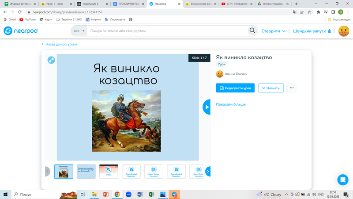Expand slide preview to fullscreen
The height and width of the screenshot is (199, 353).
pyautogui.click(x=51, y=60)
